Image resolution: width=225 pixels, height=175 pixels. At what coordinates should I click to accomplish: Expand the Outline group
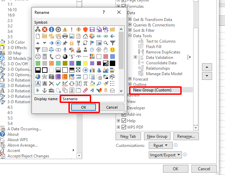pos(130,84)
